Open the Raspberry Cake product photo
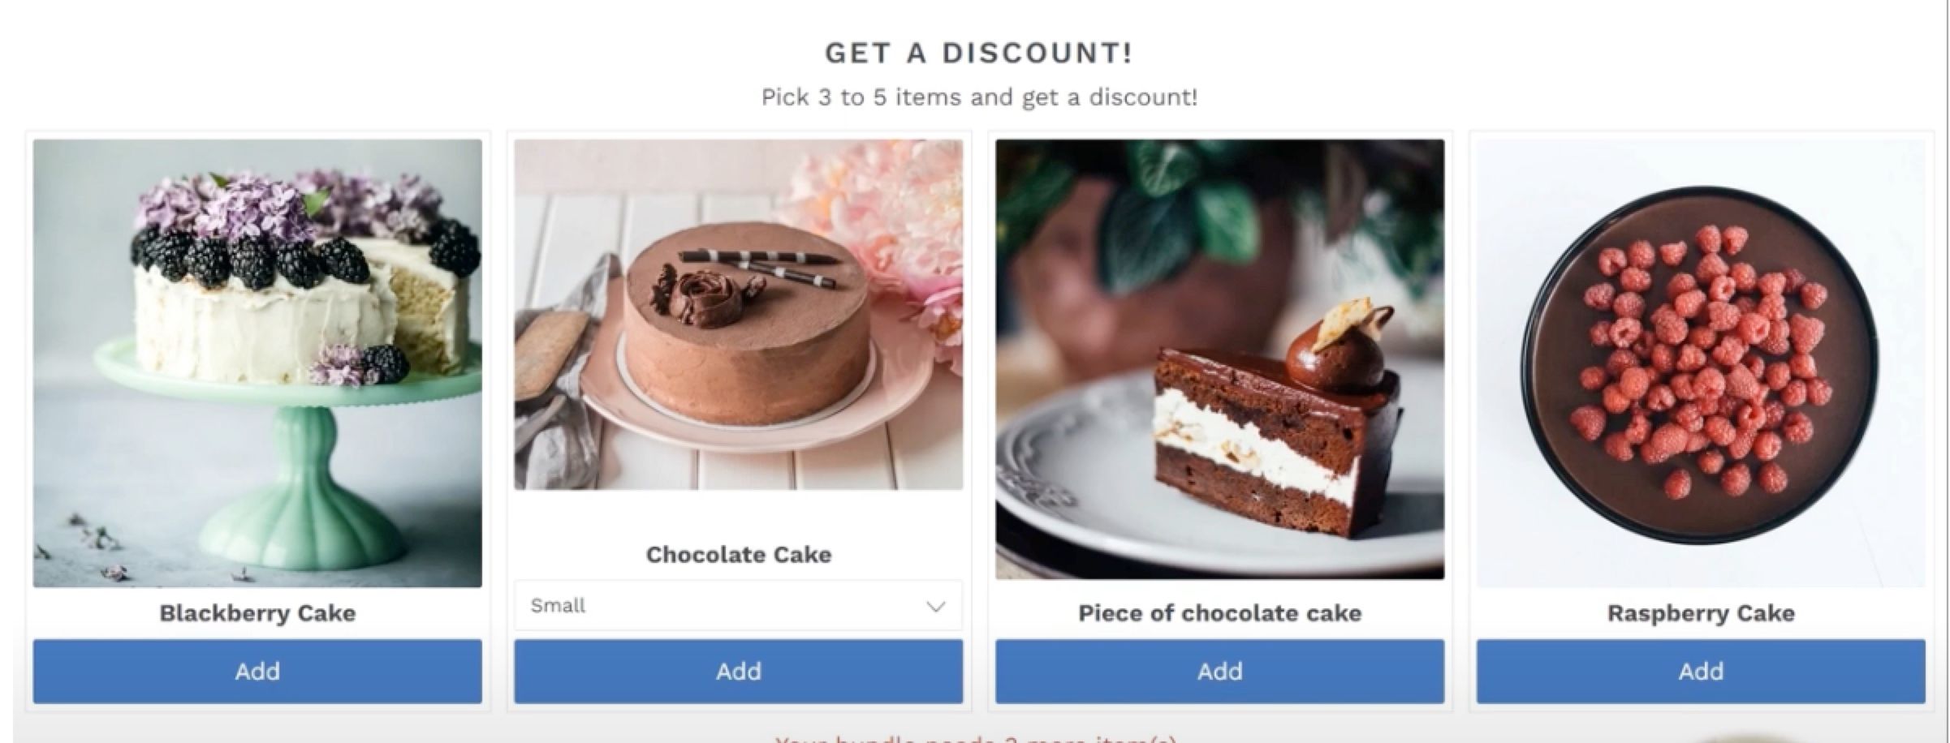The image size is (1950, 743). (x=1701, y=363)
